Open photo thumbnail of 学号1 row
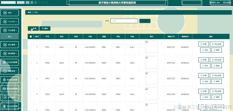 pyautogui.click(x=152, y=47)
